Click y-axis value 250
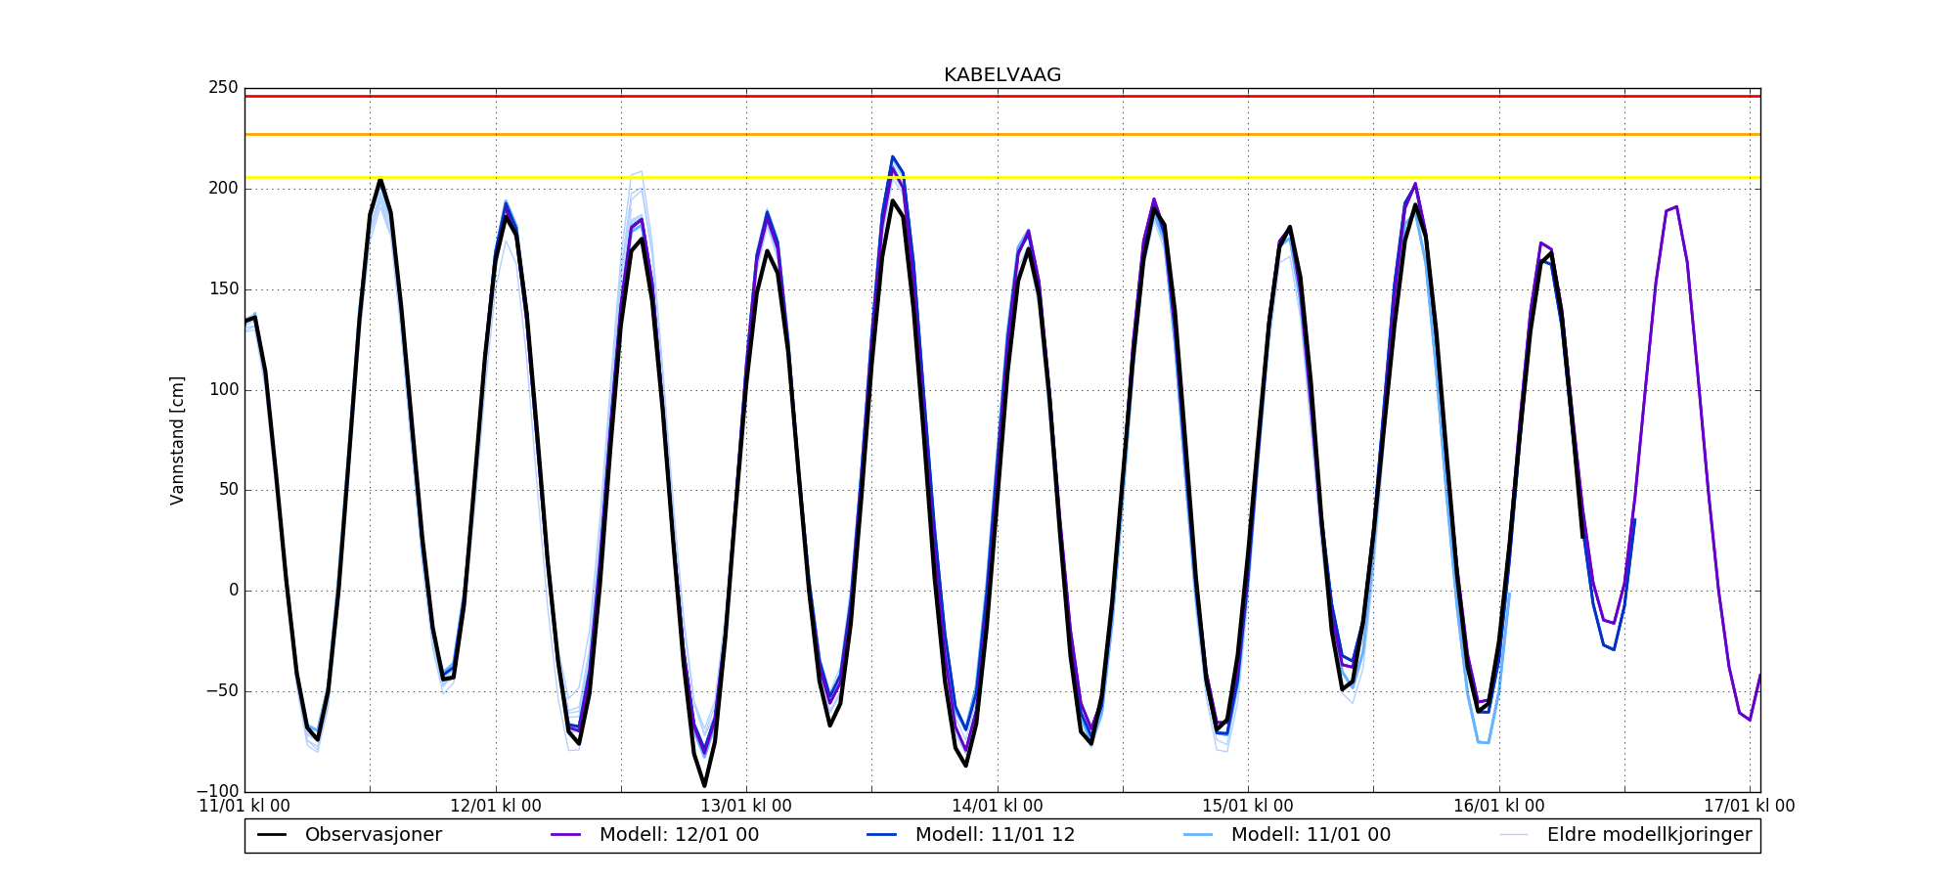The width and height of the screenshot is (1956, 880). point(223,88)
